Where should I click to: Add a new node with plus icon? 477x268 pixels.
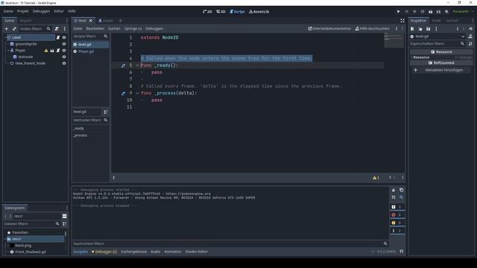(x=7, y=28)
